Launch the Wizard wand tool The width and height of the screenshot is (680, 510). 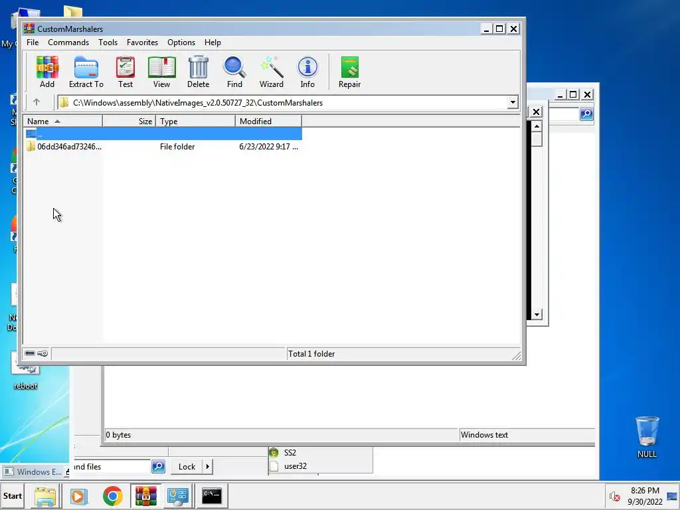[x=272, y=72]
